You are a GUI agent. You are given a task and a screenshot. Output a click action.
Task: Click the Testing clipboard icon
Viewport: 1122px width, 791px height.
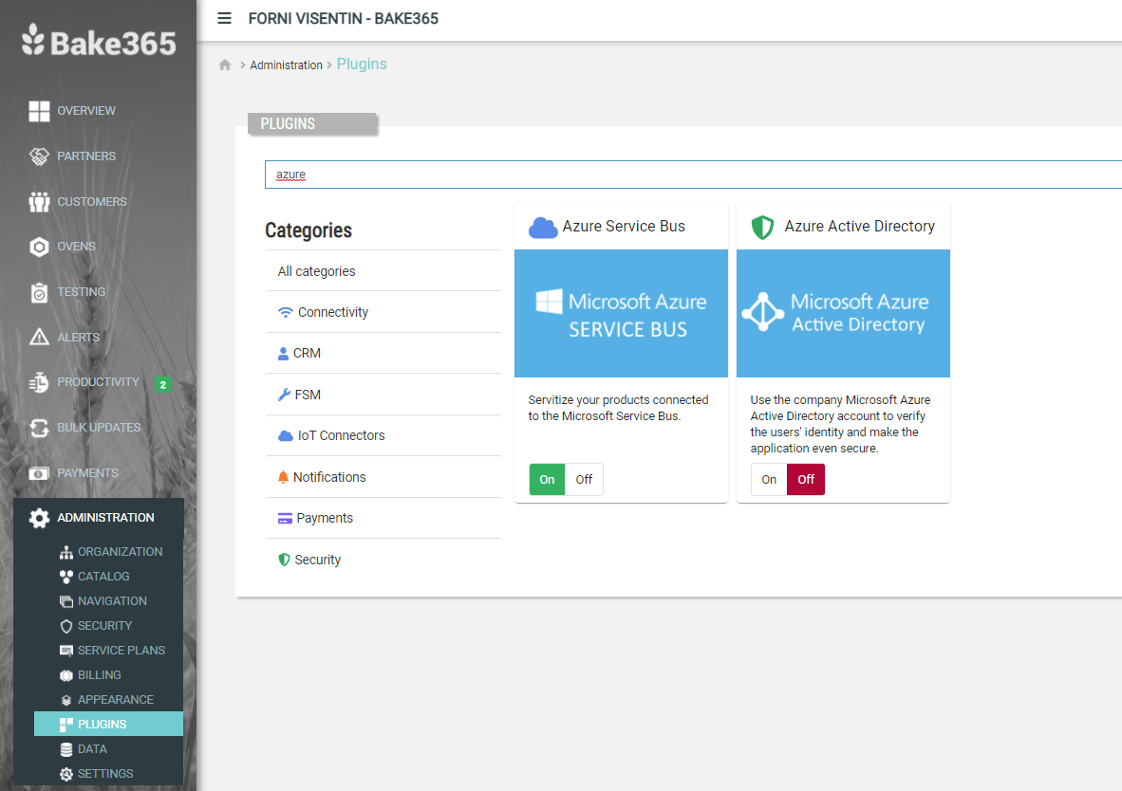point(39,292)
